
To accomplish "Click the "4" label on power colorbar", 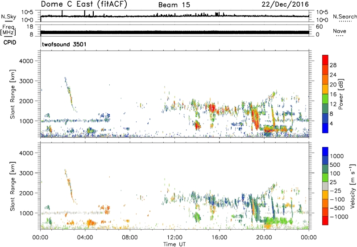I will tap(331, 123).
